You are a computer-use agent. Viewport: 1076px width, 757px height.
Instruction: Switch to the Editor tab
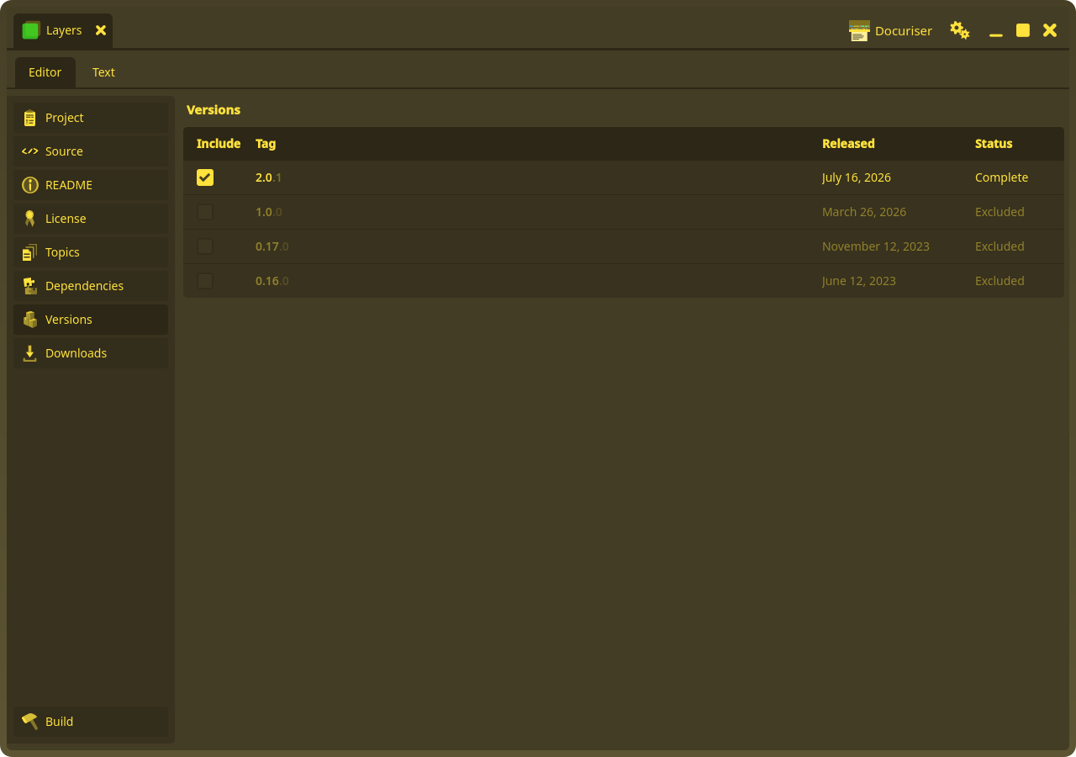[45, 72]
